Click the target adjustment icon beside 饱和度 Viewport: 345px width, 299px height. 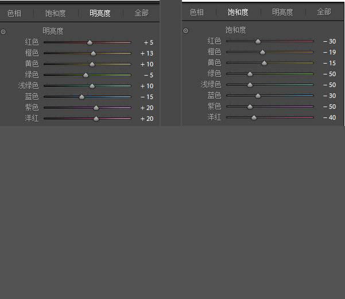point(185,30)
